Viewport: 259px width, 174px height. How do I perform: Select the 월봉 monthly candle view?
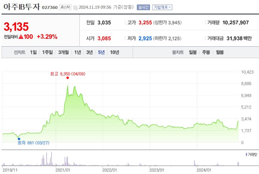point(220,52)
